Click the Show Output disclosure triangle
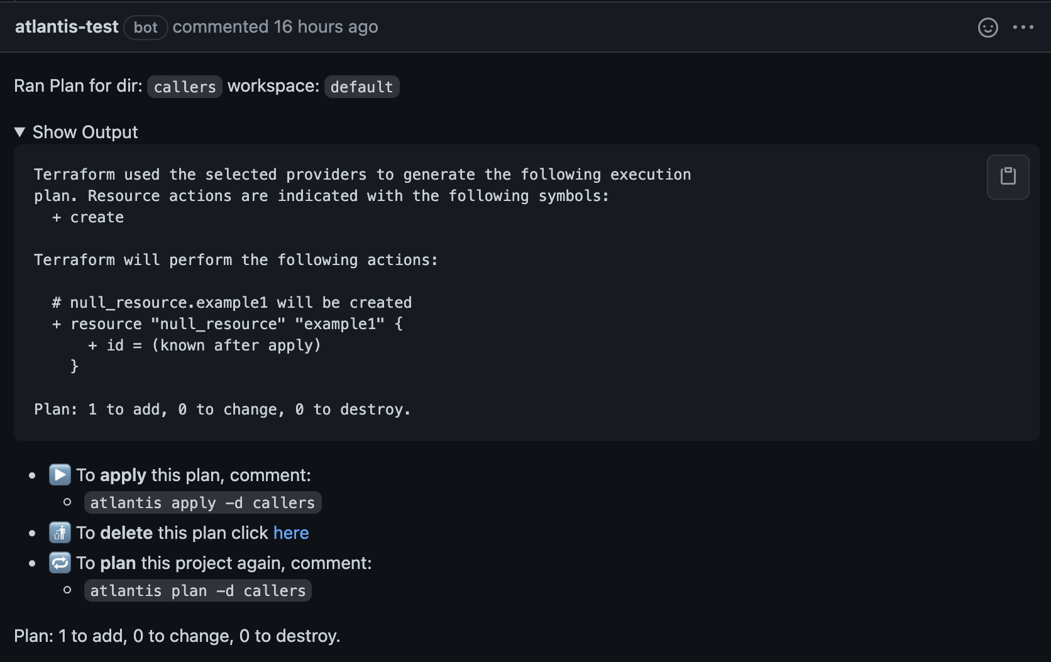This screenshot has height=662, width=1051. click(x=19, y=132)
